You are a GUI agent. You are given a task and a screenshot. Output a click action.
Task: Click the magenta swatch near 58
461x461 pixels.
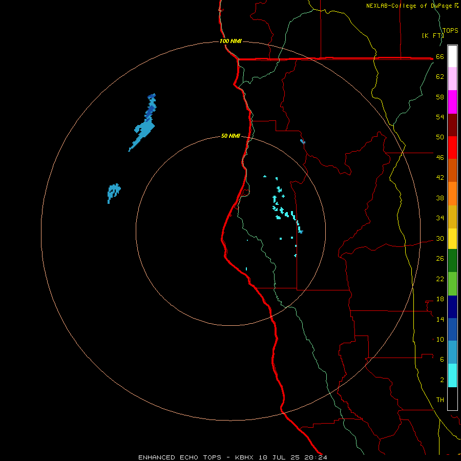(452, 102)
